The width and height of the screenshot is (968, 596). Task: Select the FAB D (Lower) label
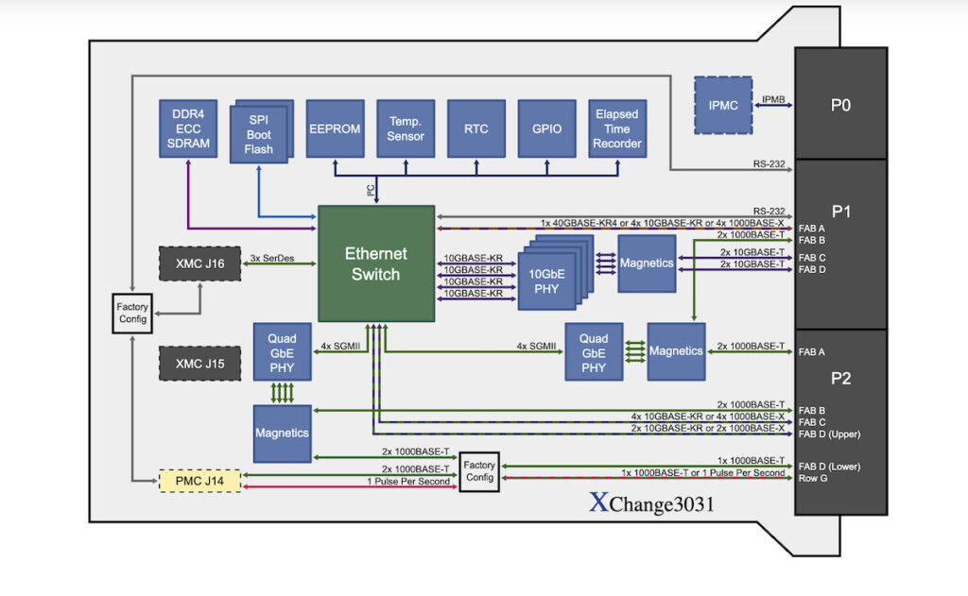click(x=829, y=467)
